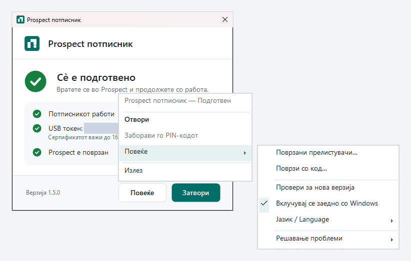Select 'Отвори' in the tray menu
Screen dimensions: 411x261
coord(185,119)
